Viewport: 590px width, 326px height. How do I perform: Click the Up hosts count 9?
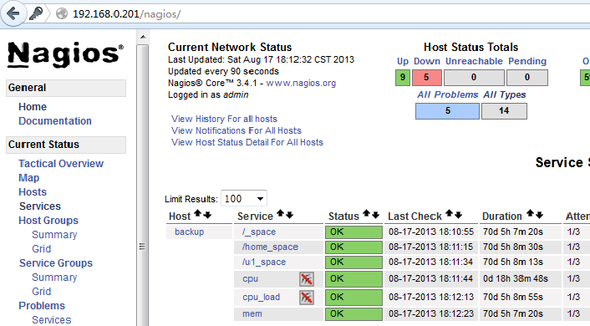403,78
